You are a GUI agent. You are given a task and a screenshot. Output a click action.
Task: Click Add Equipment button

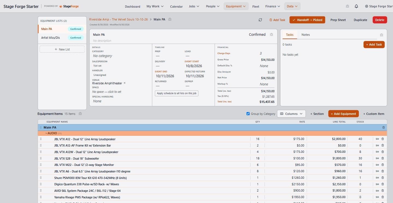(343, 114)
